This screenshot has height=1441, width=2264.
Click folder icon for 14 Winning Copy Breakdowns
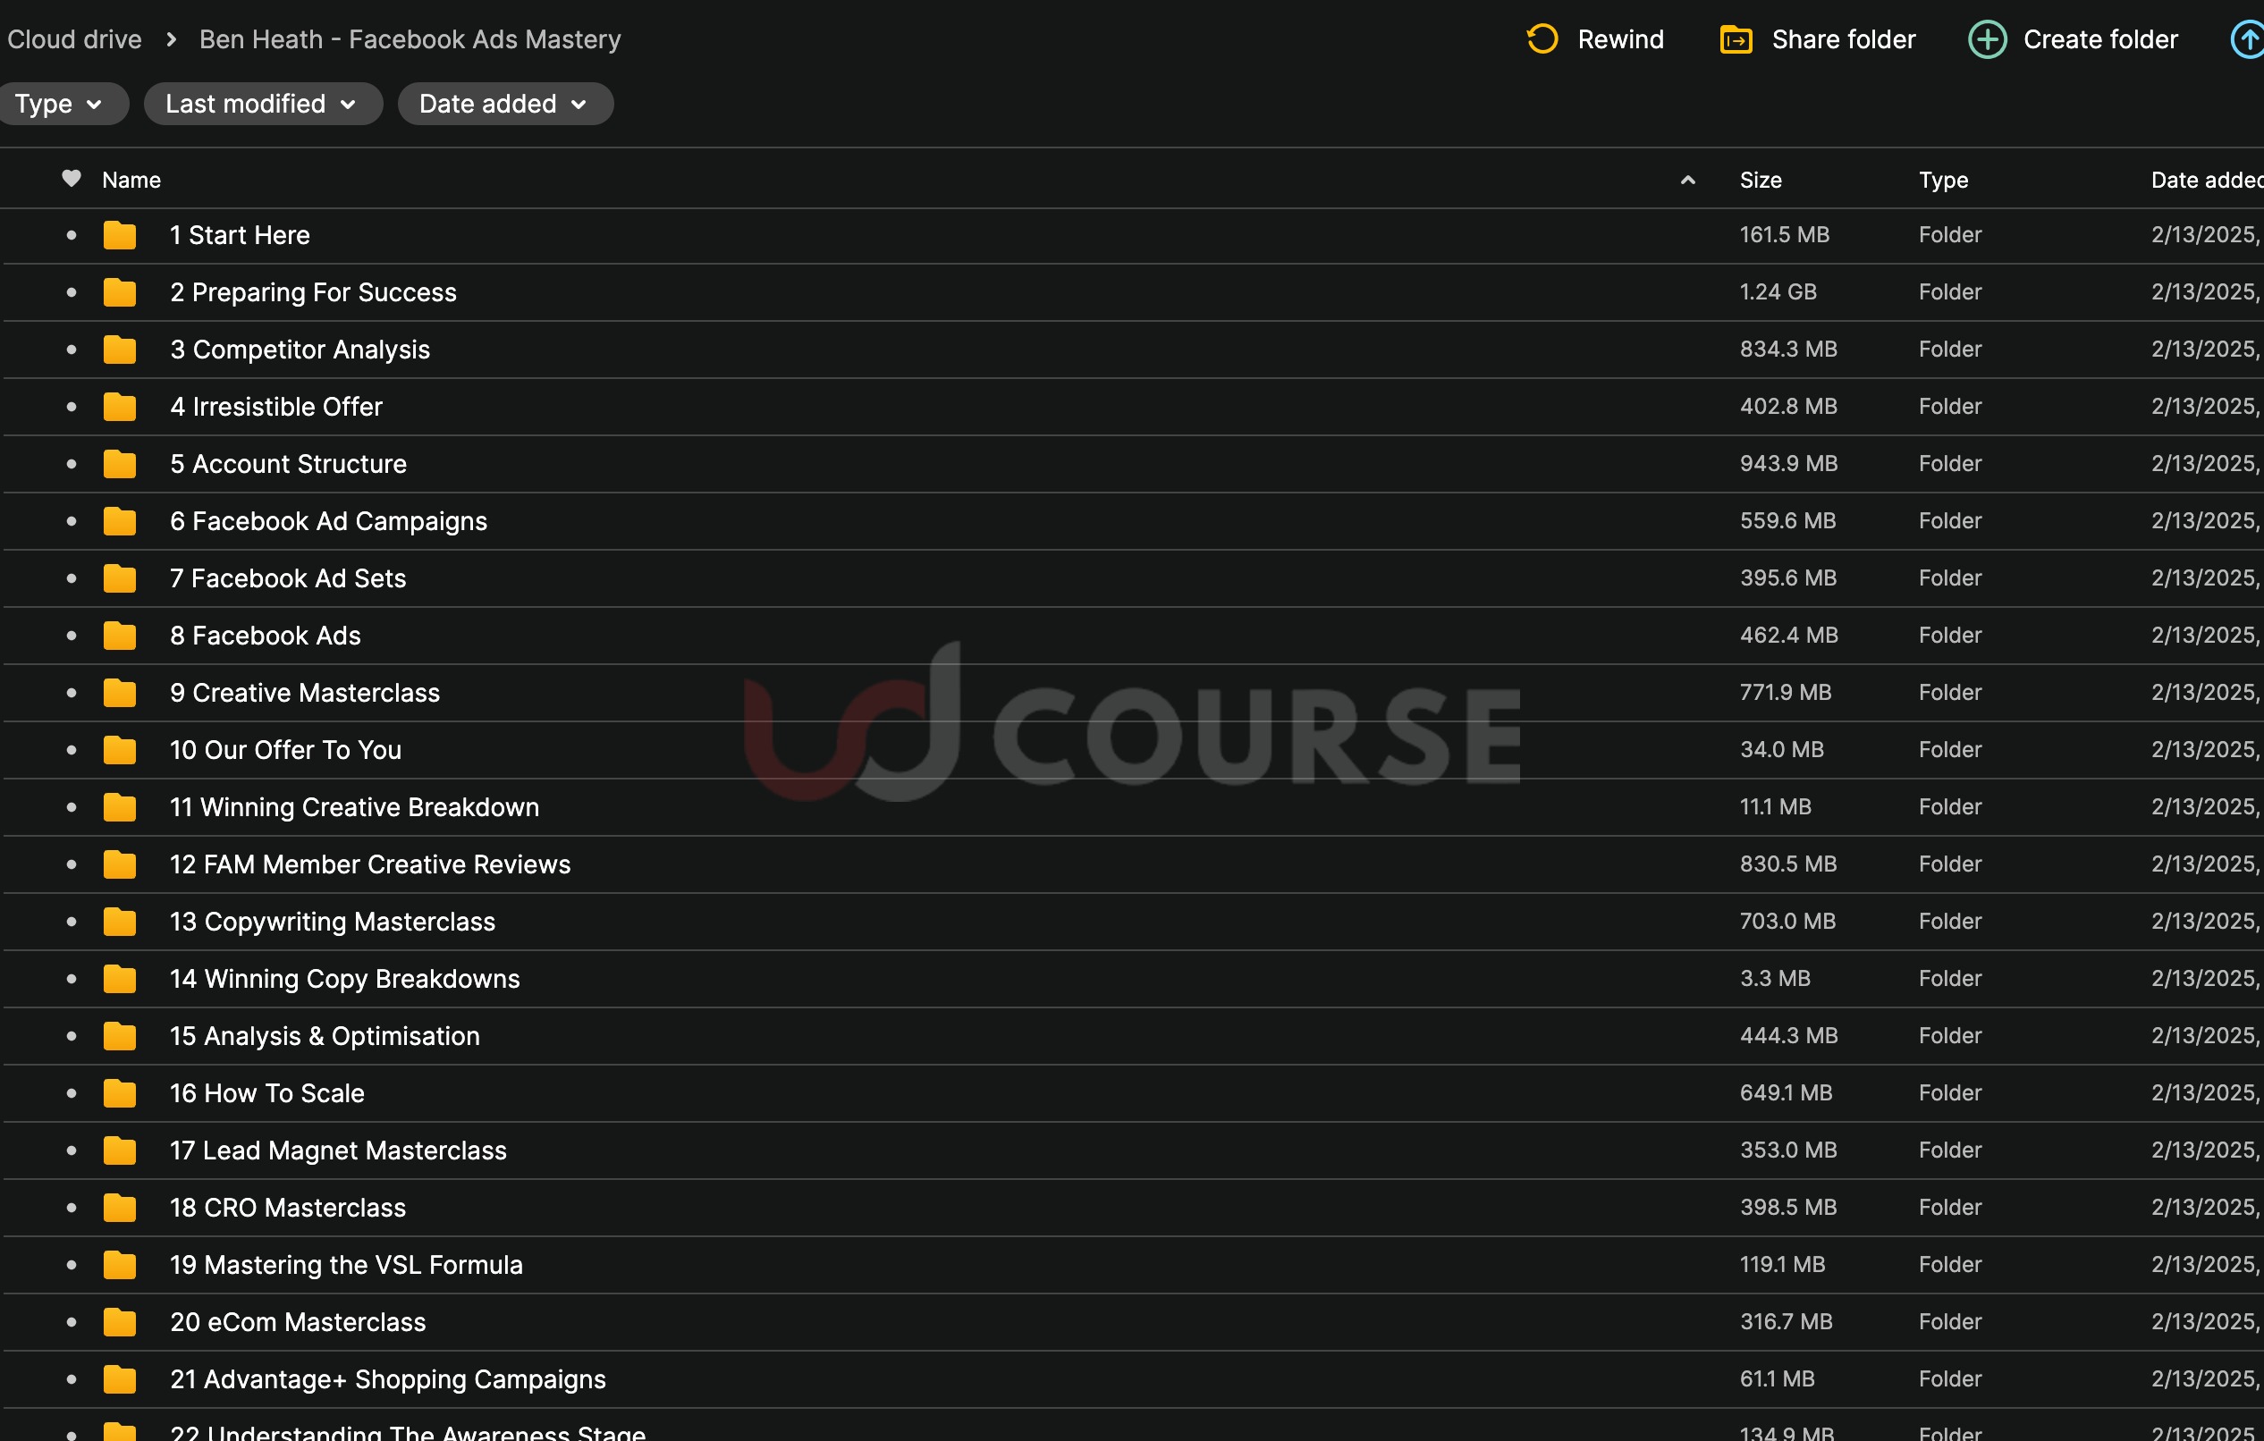[x=120, y=979]
